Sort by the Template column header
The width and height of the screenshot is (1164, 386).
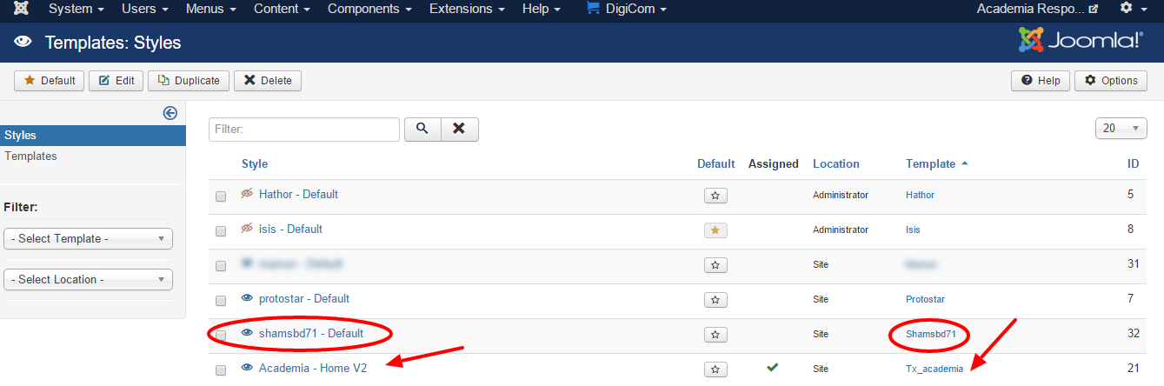(x=937, y=164)
